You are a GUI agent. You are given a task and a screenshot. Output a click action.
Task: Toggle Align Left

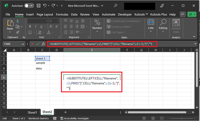65,27
